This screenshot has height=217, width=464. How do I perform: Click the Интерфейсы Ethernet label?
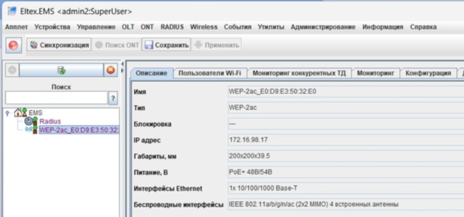pyautogui.click(x=168, y=189)
